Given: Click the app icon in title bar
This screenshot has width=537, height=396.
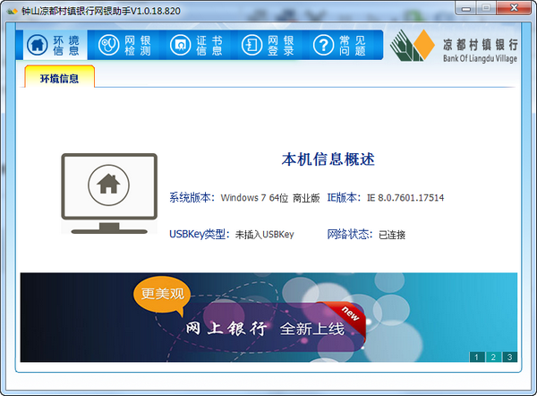Looking at the screenshot, I should point(10,9).
